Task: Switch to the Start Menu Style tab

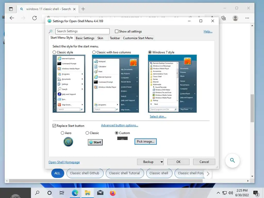Action: [62, 38]
